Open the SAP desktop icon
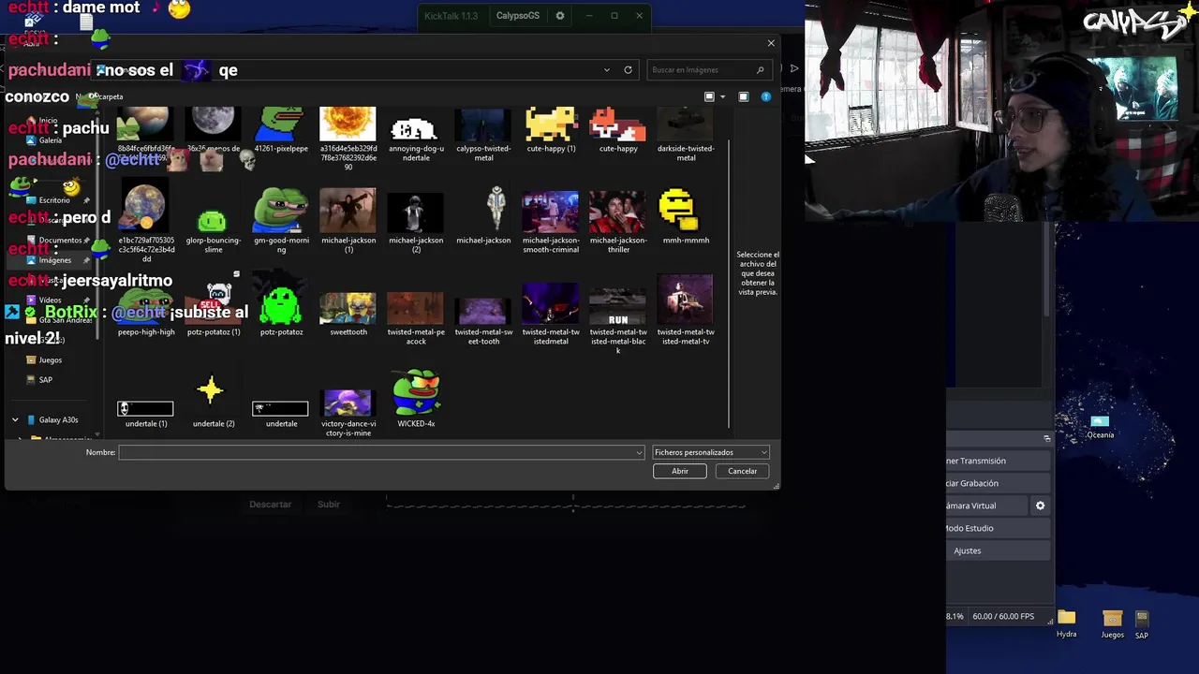The width and height of the screenshot is (1199, 674). (1141, 624)
